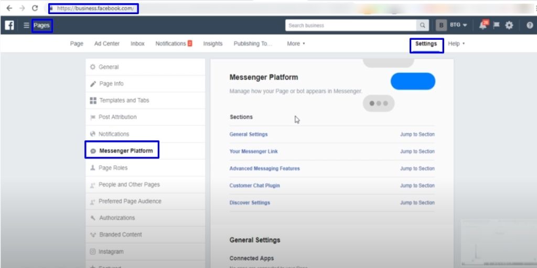Click the browser address bar URL
537x268 pixels.
[95, 8]
